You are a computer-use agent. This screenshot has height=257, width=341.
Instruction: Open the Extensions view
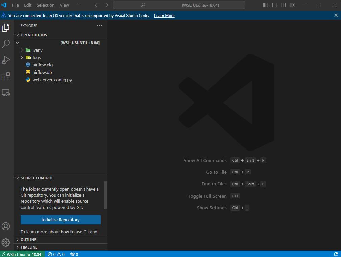pyautogui.click(x=6, y=76)
